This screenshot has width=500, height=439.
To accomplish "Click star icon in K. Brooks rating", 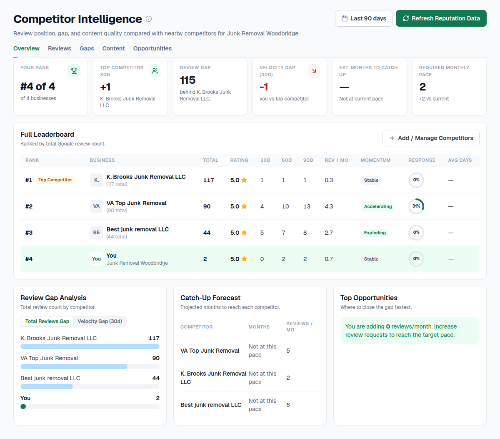I will [x=244, y=180].
